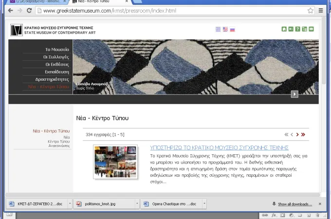
Task: Open downloaded file Opera Chaotique doc
Action: pos(171,204)
